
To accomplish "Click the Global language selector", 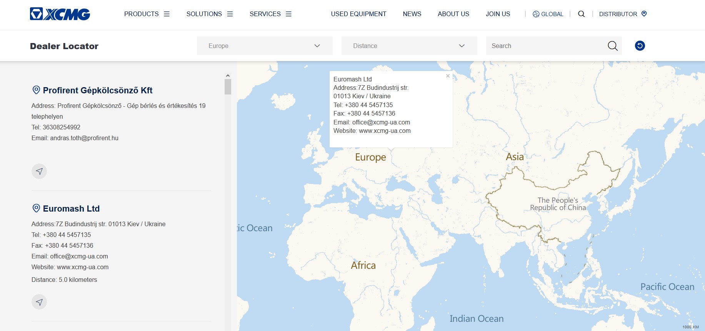I will point(548,14).
